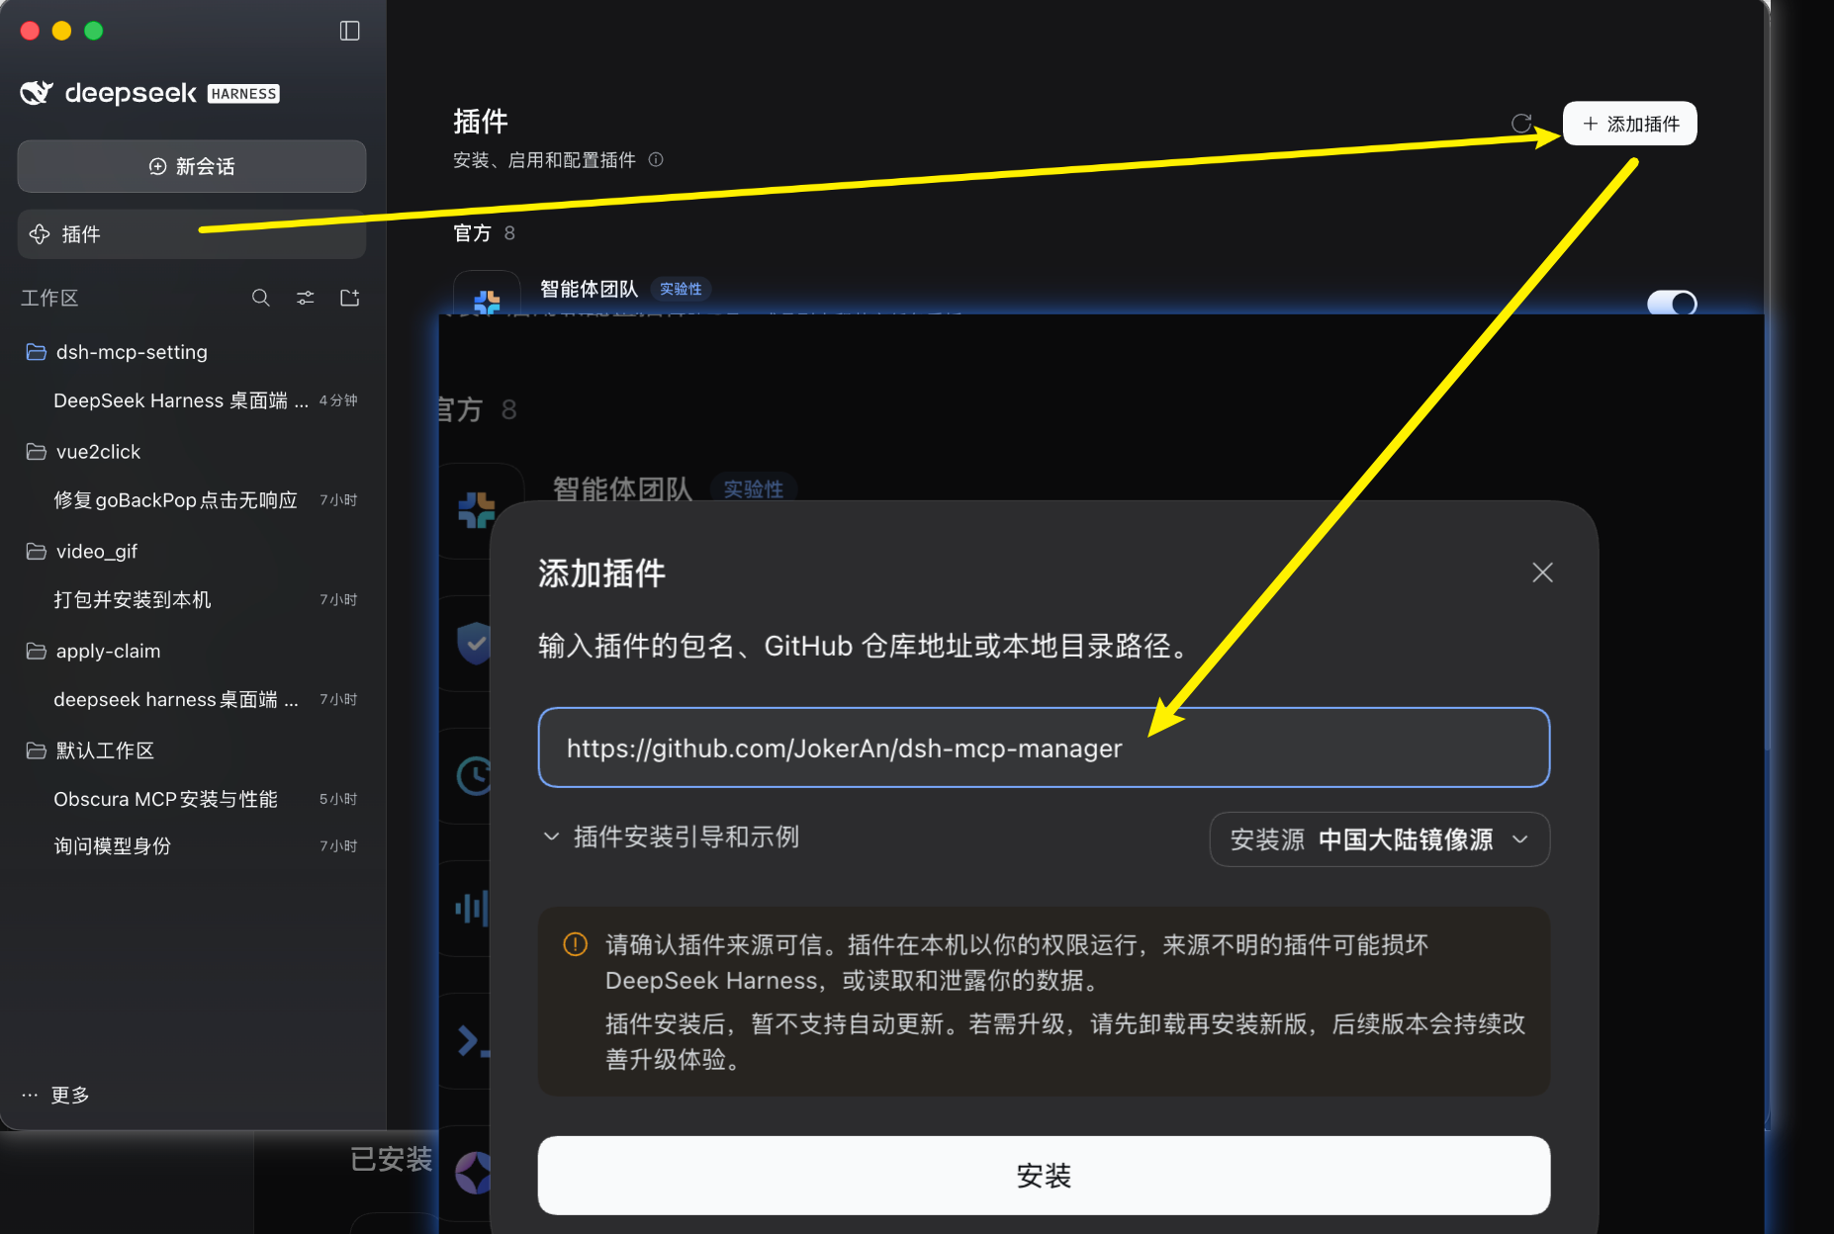Open the 安装源 中国大陆镜像源 dropdown

click(x=1379, y=839)
